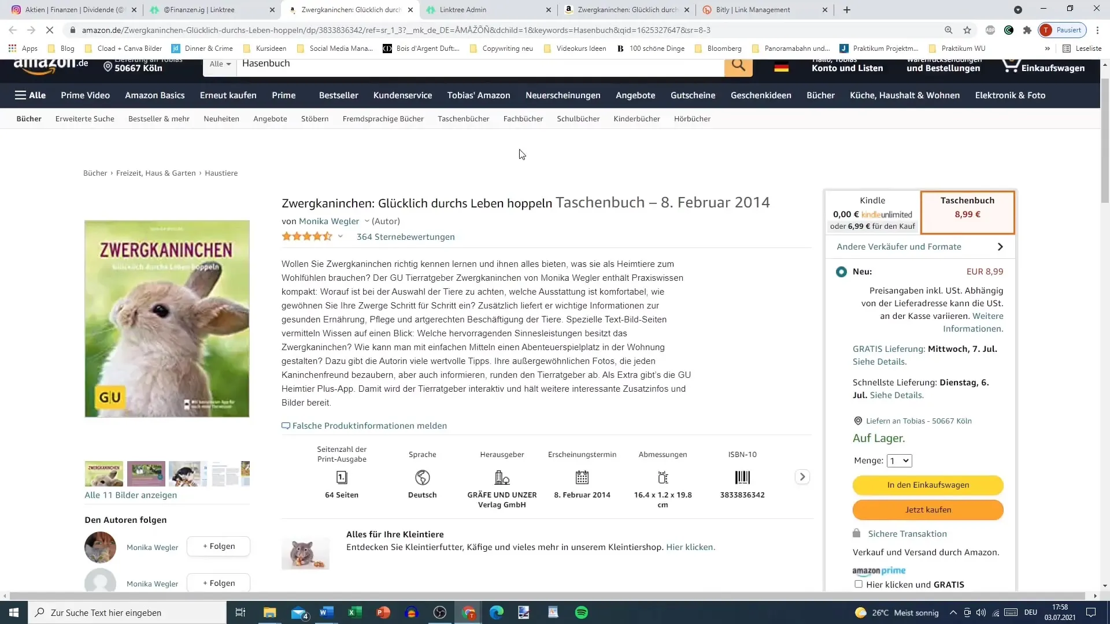Open the Zwergkaninchen book cover image
1110x624 pixels.
click(167, 318)
